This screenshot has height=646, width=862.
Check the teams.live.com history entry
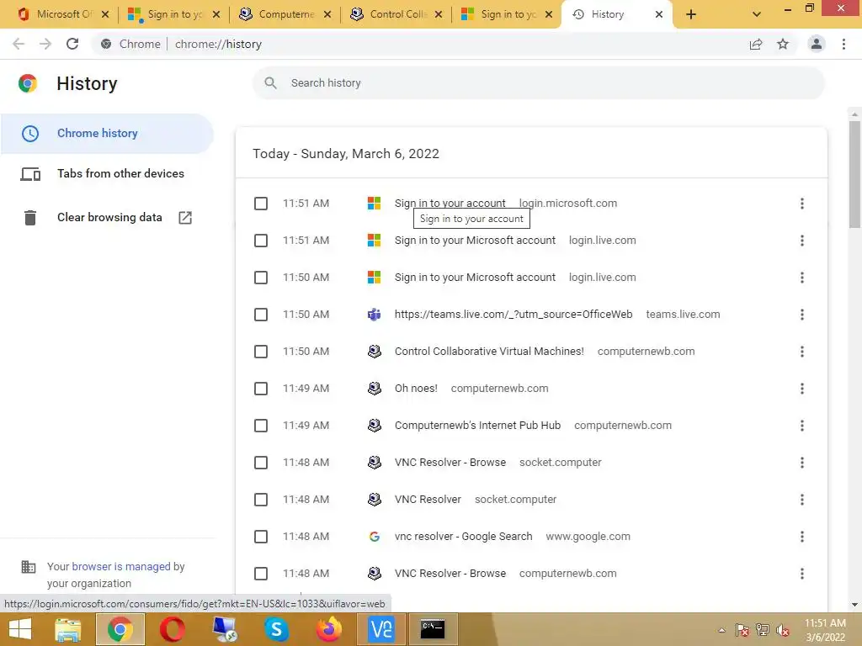pyautogui.click(x=261, y=315)
